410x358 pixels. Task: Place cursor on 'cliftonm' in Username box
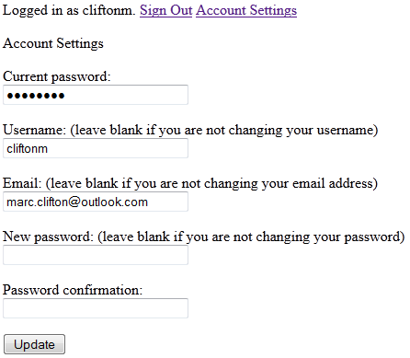(28, 149)
